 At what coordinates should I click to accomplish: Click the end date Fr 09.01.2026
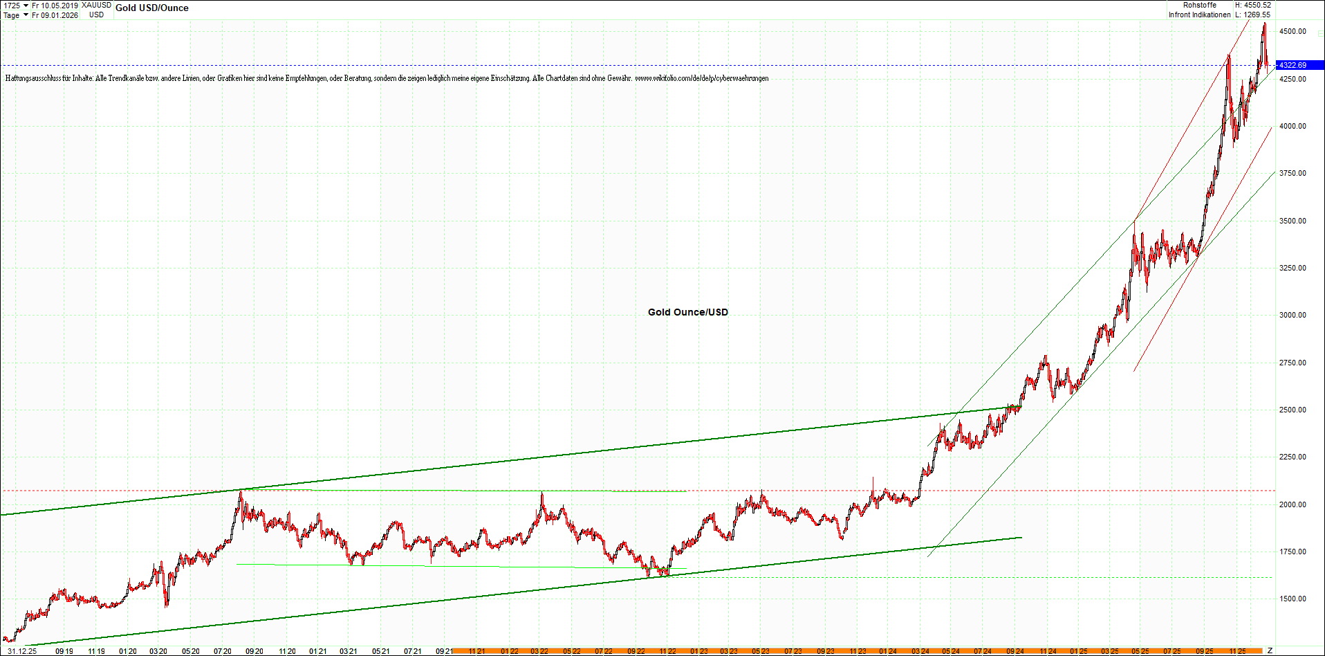click(55, 15)
